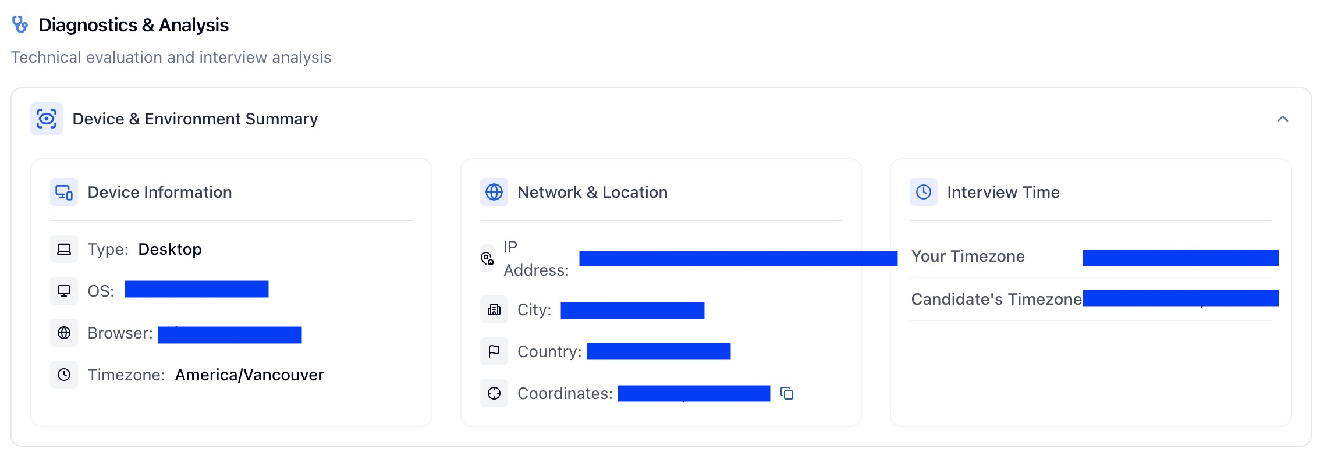Screen dimensions: 1320x463
Task: Click the Device & Environment Summary heading
Action: pos(195,119)
